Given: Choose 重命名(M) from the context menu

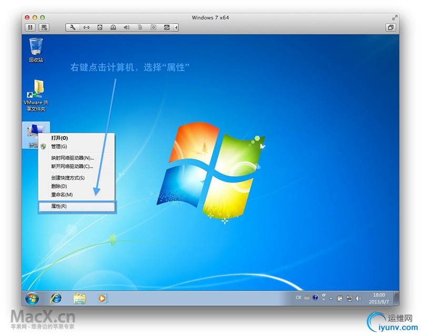Looking at the screenshot, I should [x=76, y=195].
